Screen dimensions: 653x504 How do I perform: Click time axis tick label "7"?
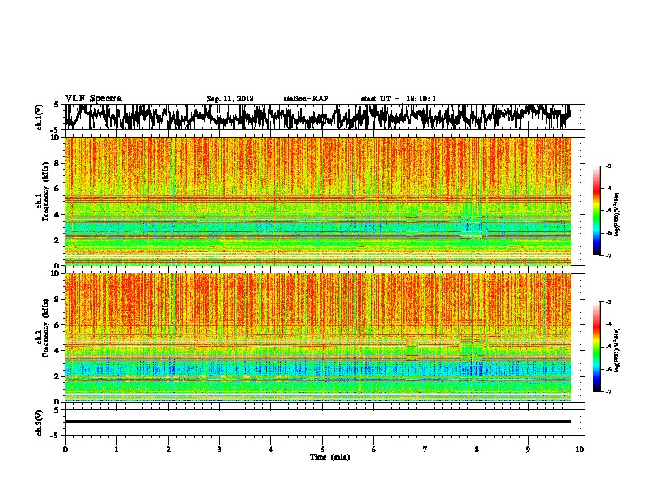pos(425,450)
